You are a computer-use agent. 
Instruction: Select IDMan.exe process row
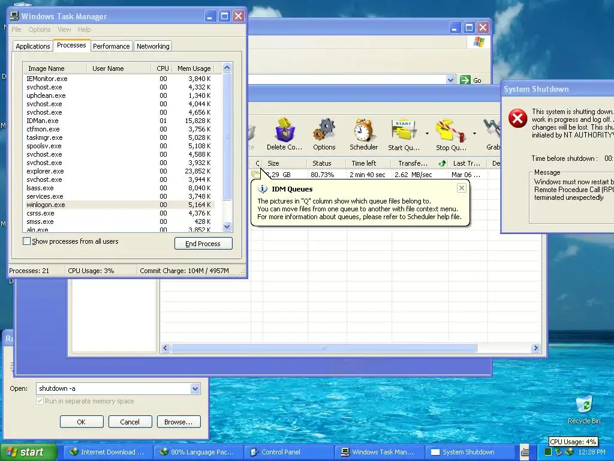pyautogui.click(x=119, y=121)
